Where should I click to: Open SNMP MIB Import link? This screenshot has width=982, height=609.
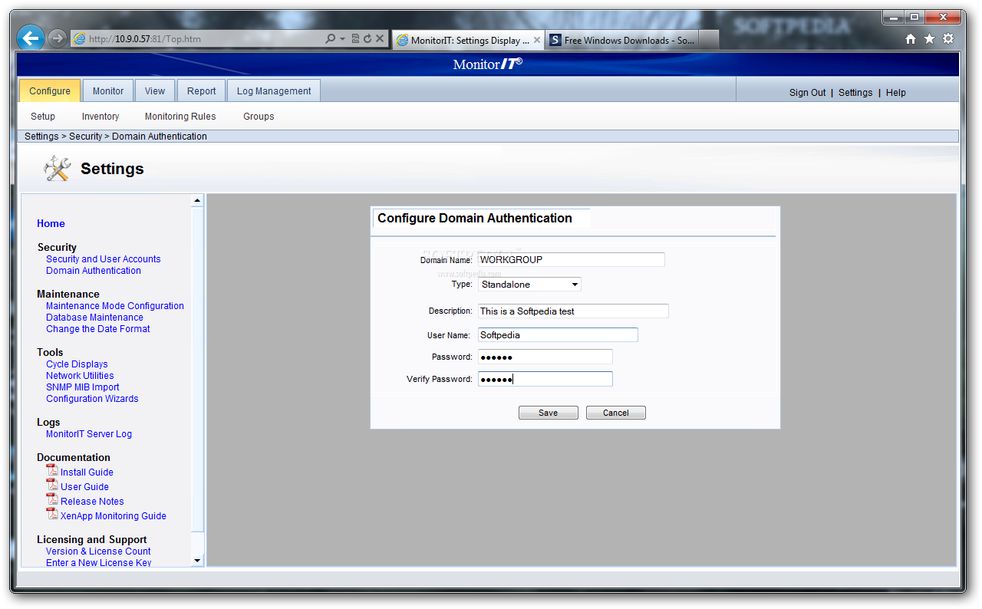click(x=83, y=387)
